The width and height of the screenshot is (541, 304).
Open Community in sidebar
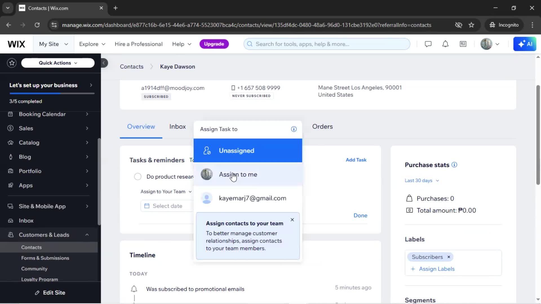click(34, 269)
